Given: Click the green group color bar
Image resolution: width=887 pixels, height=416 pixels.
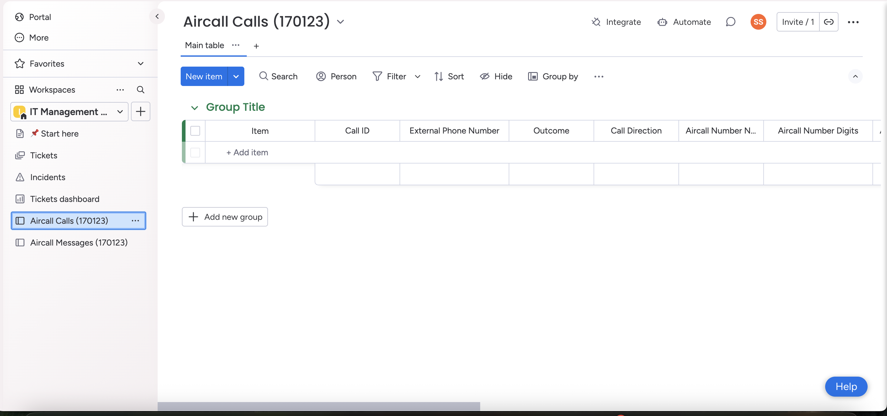Looking at the screenshot, I should (183, 141).
